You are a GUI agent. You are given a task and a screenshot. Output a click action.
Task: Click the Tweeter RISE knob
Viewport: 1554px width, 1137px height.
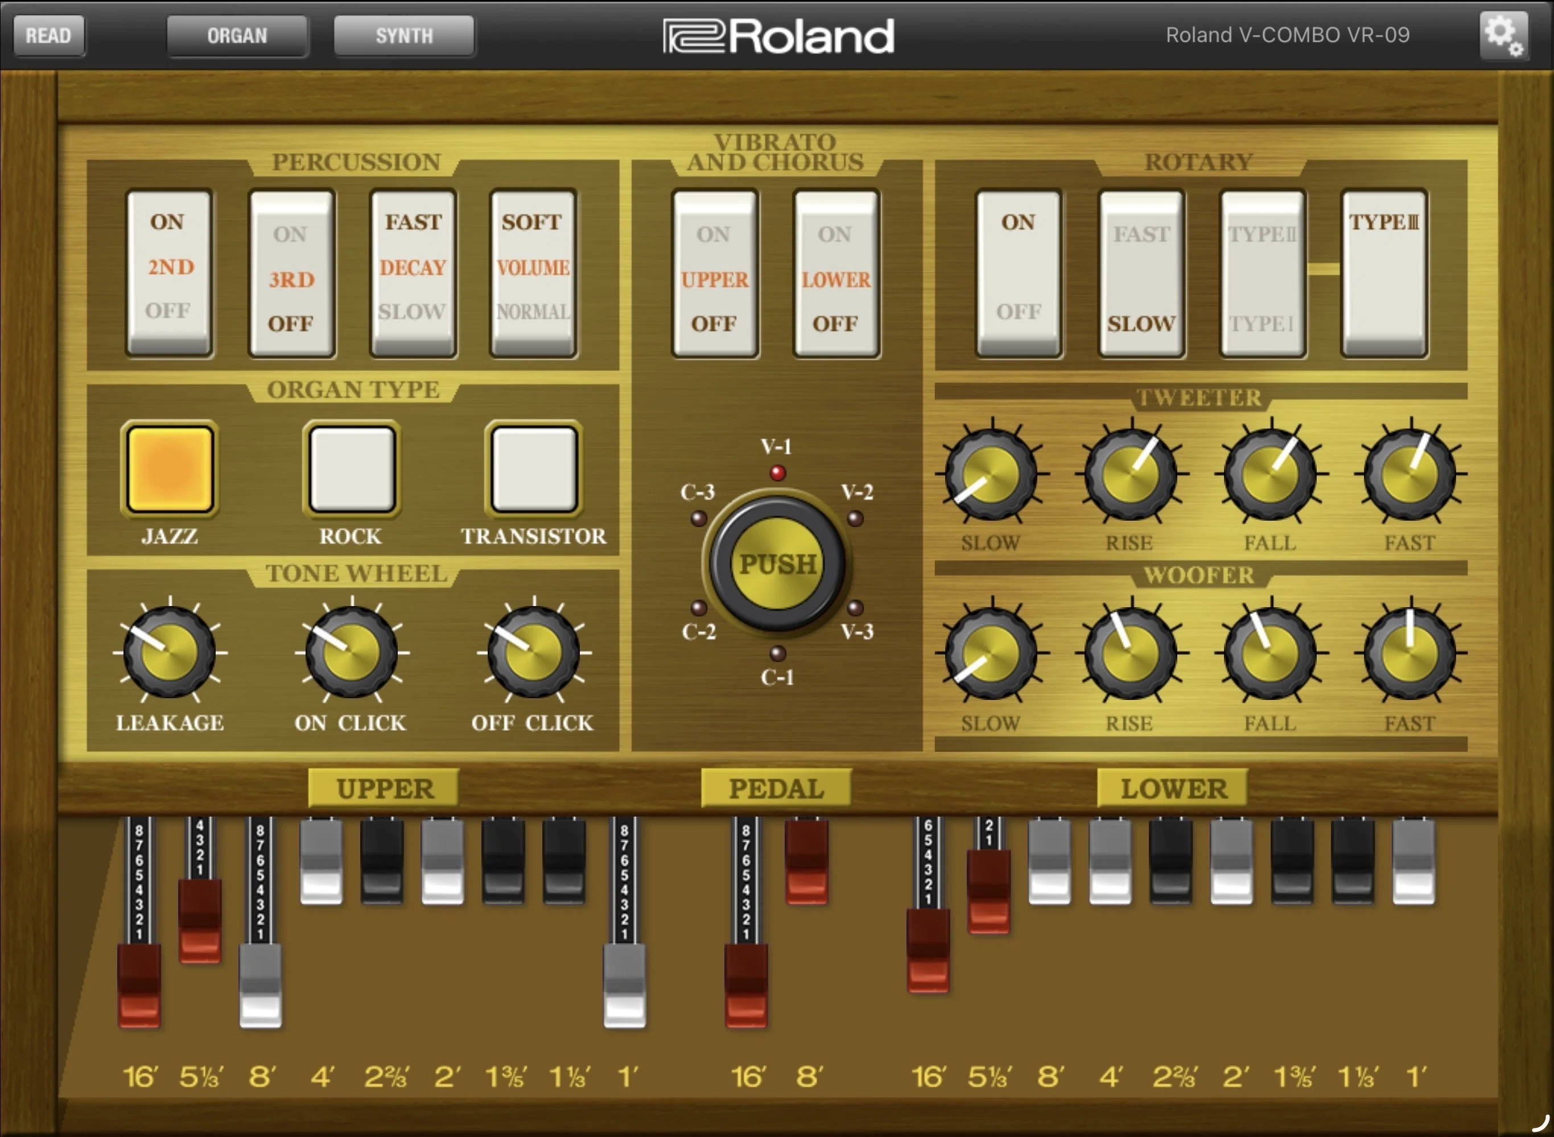(x=1131, y=473)
